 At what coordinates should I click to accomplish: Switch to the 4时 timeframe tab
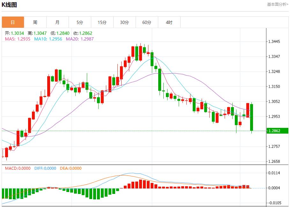tap(169, 22)
